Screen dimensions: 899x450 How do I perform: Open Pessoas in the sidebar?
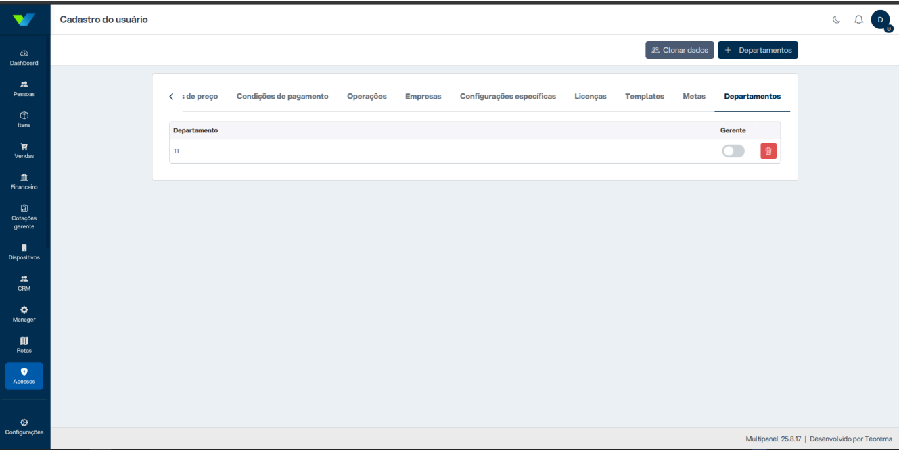tap(24, 89)
